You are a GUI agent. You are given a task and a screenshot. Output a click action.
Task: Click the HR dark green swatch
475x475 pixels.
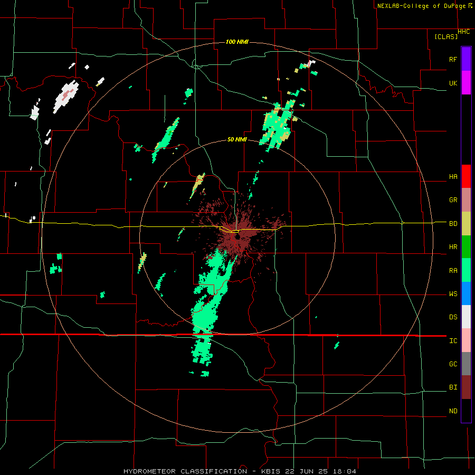click(466, 247)
